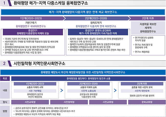Click the label '시민 기반확립'
Screen dimensions: 166x117
click(35, 91)
